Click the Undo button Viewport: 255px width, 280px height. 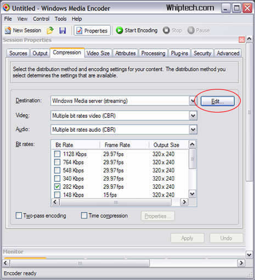(226, 238)
